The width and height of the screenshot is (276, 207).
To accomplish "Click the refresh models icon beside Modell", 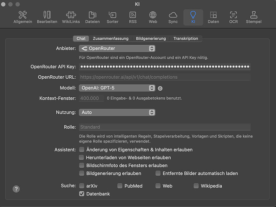I will click(x=160, y=88).
